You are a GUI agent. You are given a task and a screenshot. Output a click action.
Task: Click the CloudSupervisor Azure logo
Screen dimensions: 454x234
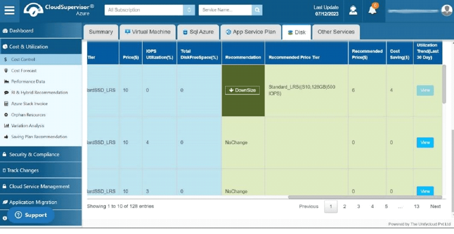[59, 10]
